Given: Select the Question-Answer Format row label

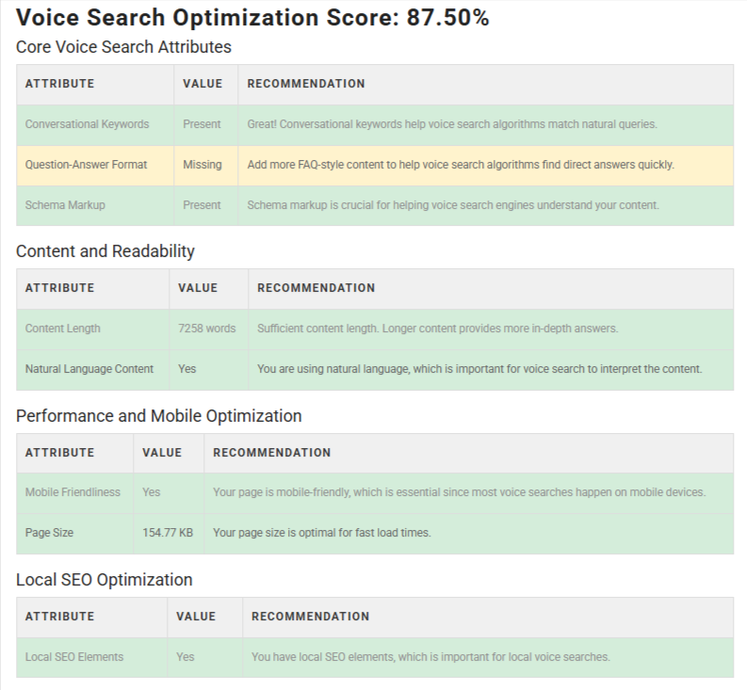Looking at the screenshot, I should 86,165.
